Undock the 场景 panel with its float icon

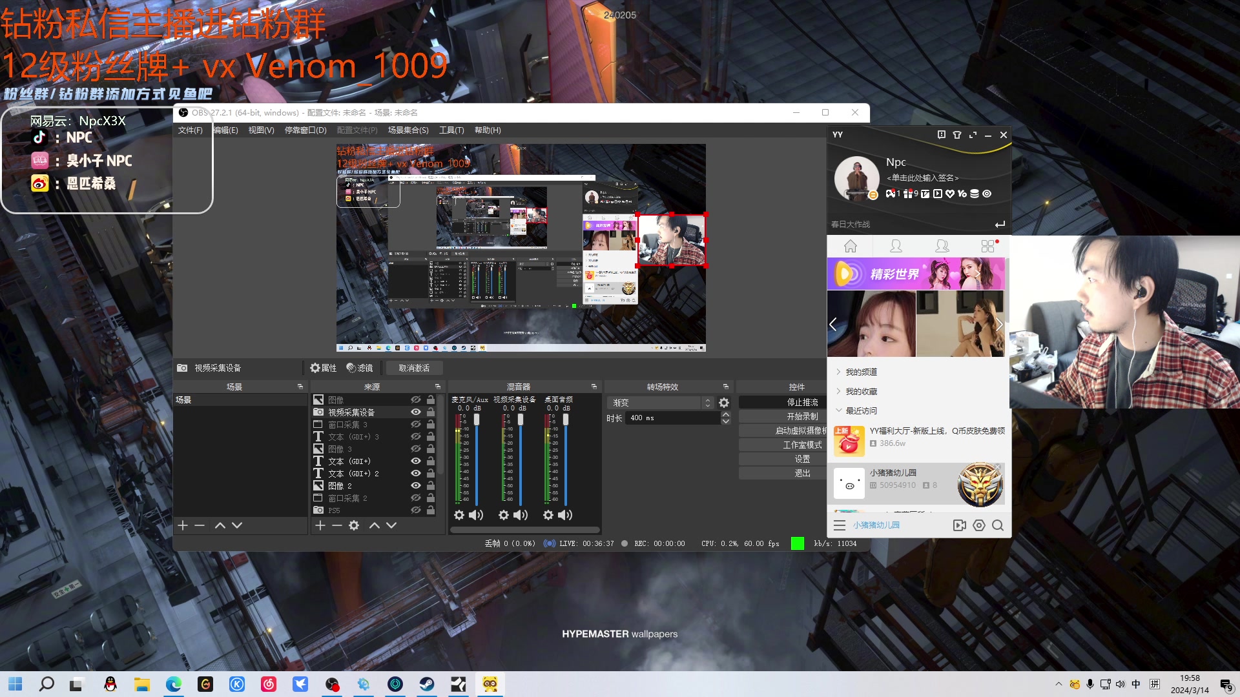300,387
